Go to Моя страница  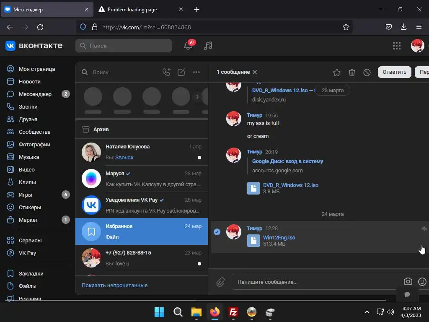point(37,69)
